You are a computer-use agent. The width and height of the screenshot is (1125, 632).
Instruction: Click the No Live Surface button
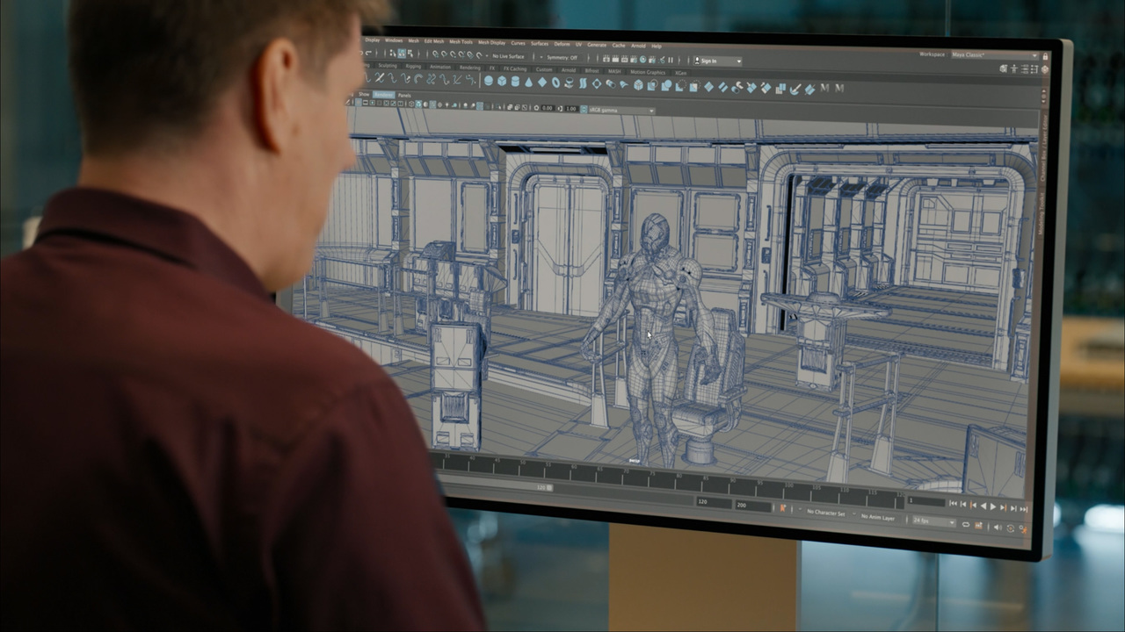click(507, 56)
